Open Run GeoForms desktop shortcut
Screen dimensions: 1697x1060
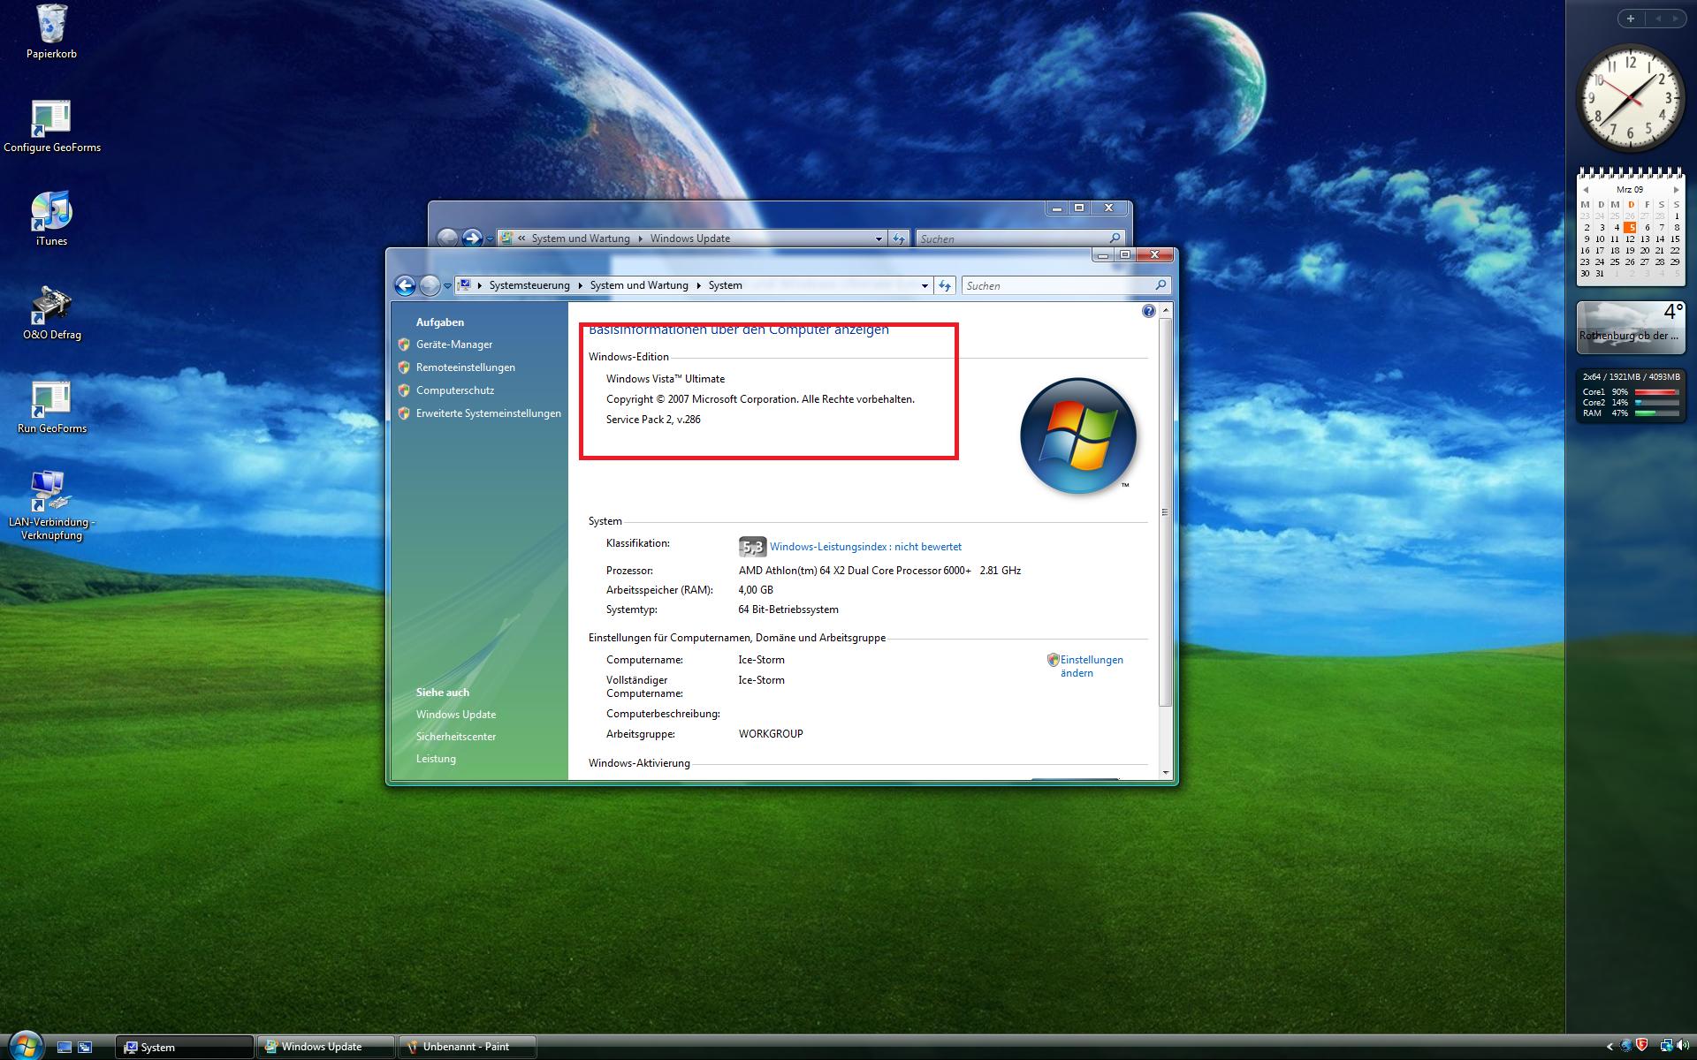(51, 399)
